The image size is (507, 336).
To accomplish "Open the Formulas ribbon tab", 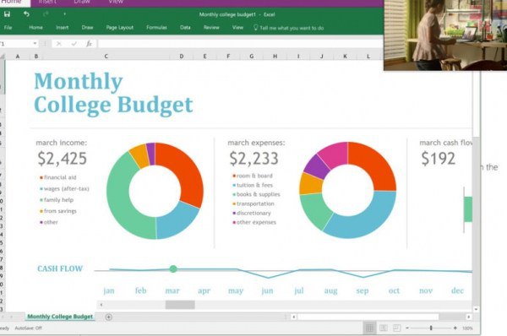I will click(x=156, y=28).
